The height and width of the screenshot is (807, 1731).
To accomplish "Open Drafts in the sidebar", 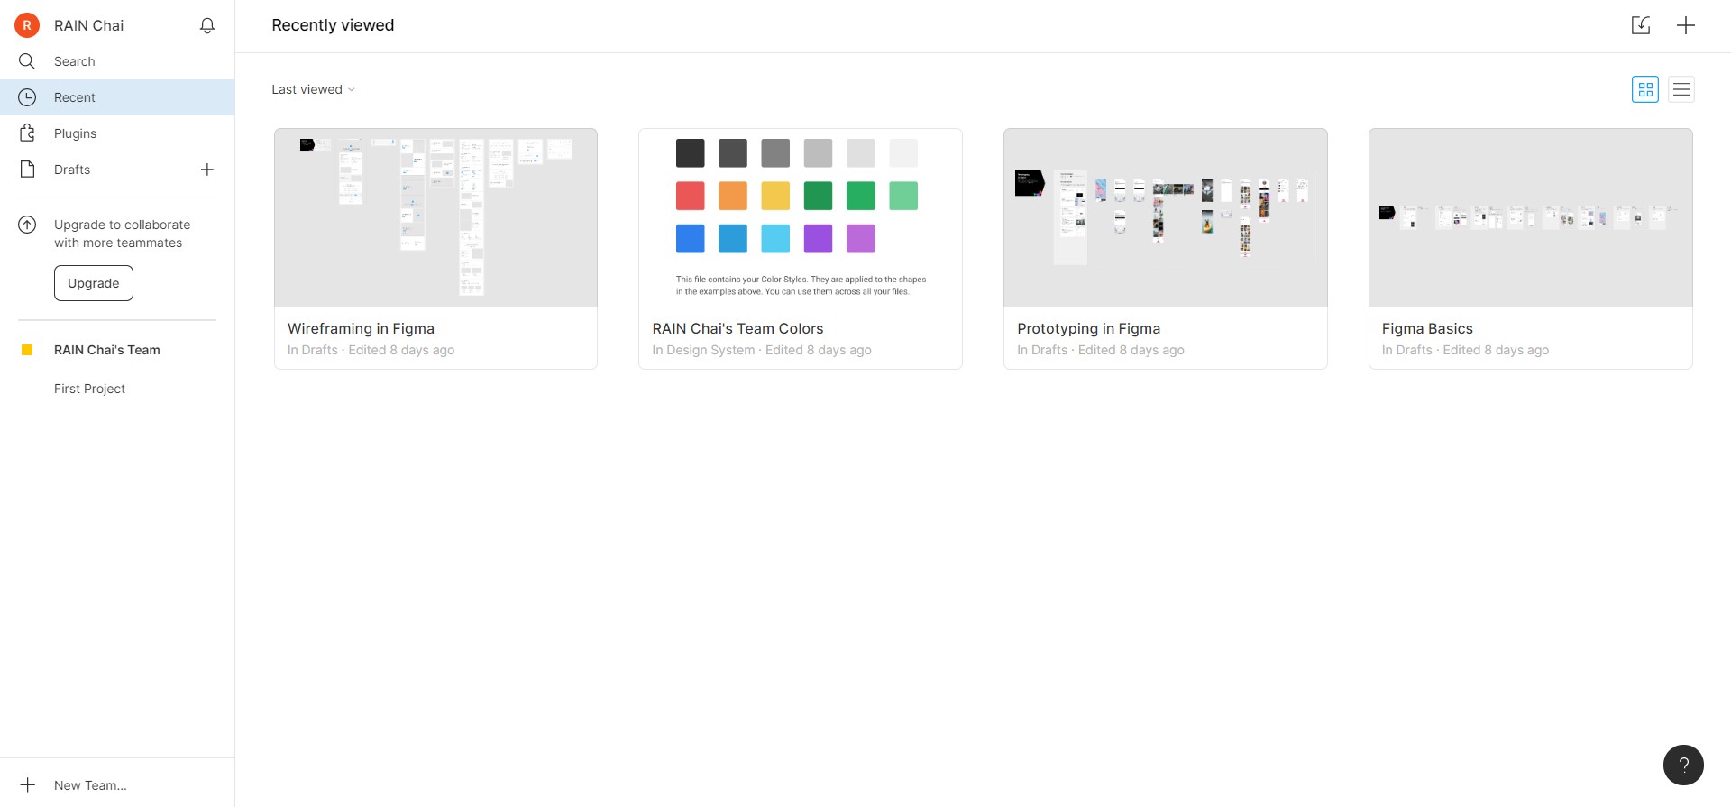I will tap(72, 170).
